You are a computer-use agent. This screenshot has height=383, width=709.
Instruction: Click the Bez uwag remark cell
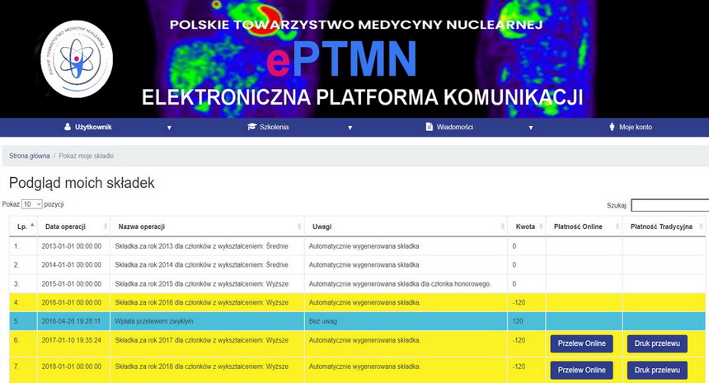click(x=323, y=321)
